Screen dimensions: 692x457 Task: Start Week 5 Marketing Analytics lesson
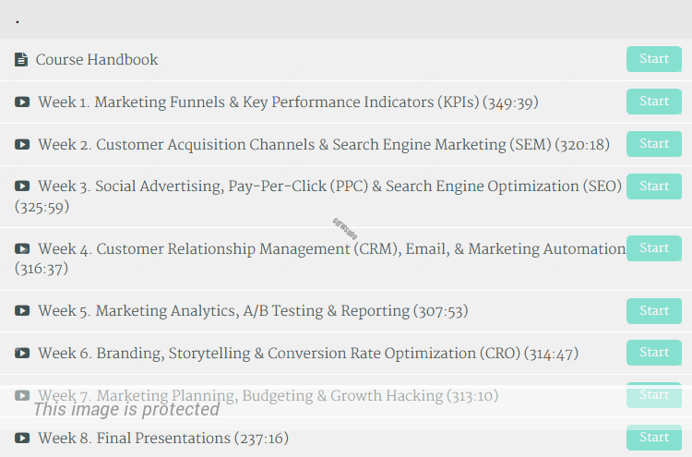coord(653,311)
